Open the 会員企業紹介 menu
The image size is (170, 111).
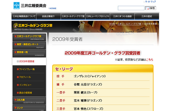(48, 16)
